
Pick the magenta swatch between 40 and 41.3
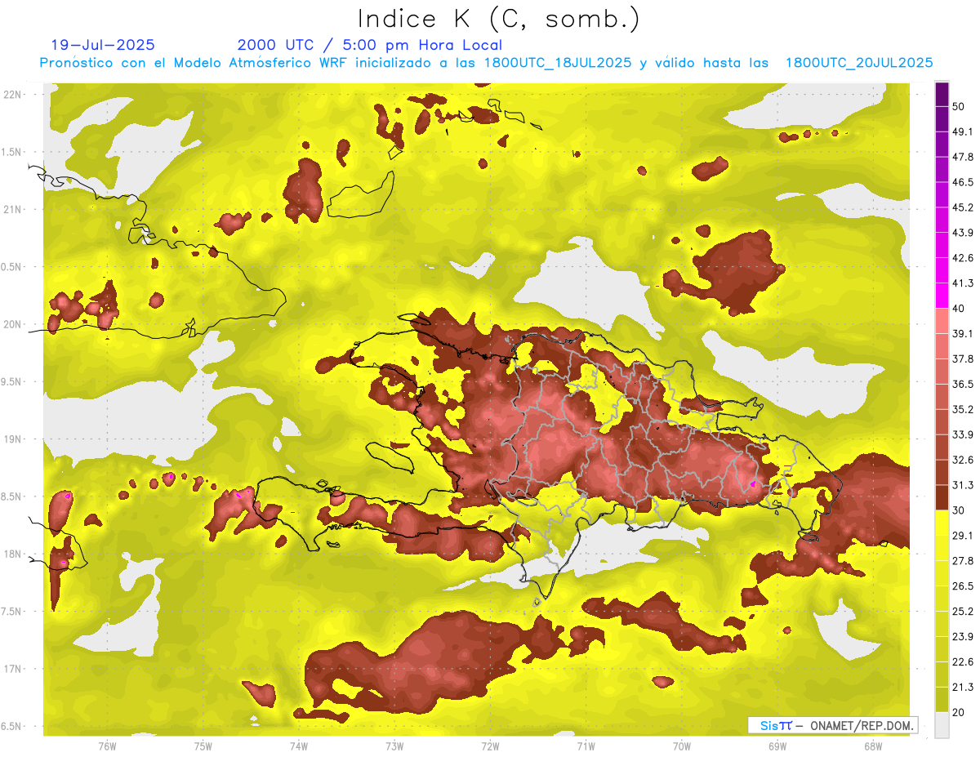[942, 295]
